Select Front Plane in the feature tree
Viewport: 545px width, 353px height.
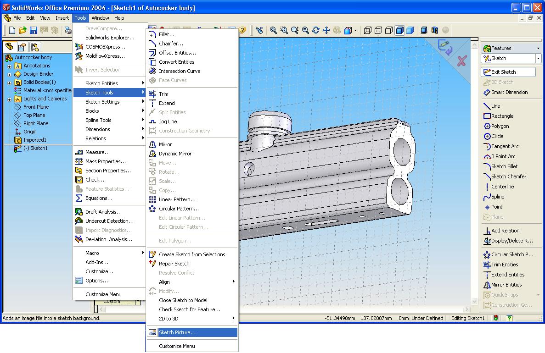pos(32,107)
